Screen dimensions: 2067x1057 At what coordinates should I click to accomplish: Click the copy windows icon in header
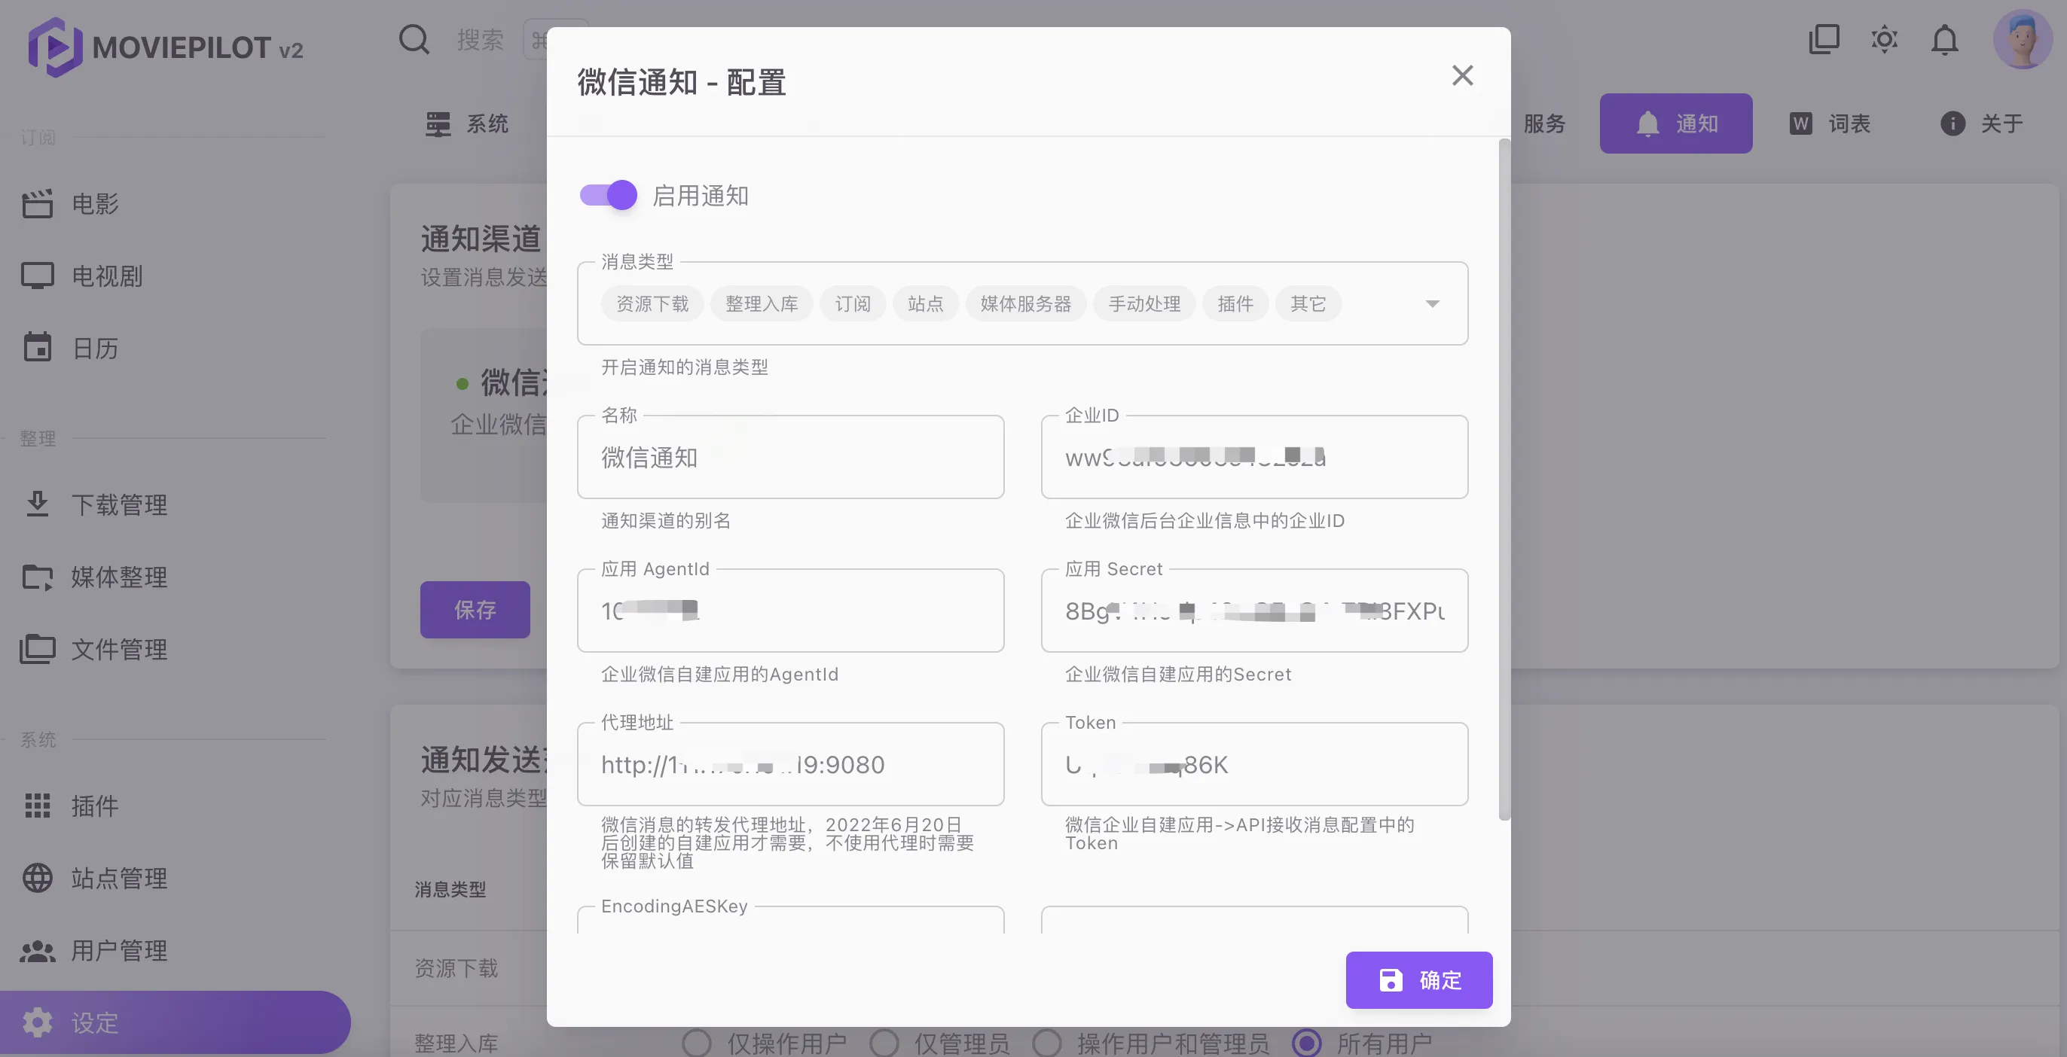(1824, 38)
